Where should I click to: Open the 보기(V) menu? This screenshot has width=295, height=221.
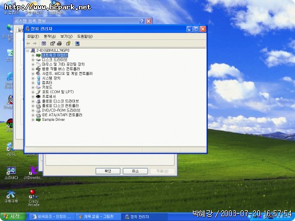pos(66,37)
